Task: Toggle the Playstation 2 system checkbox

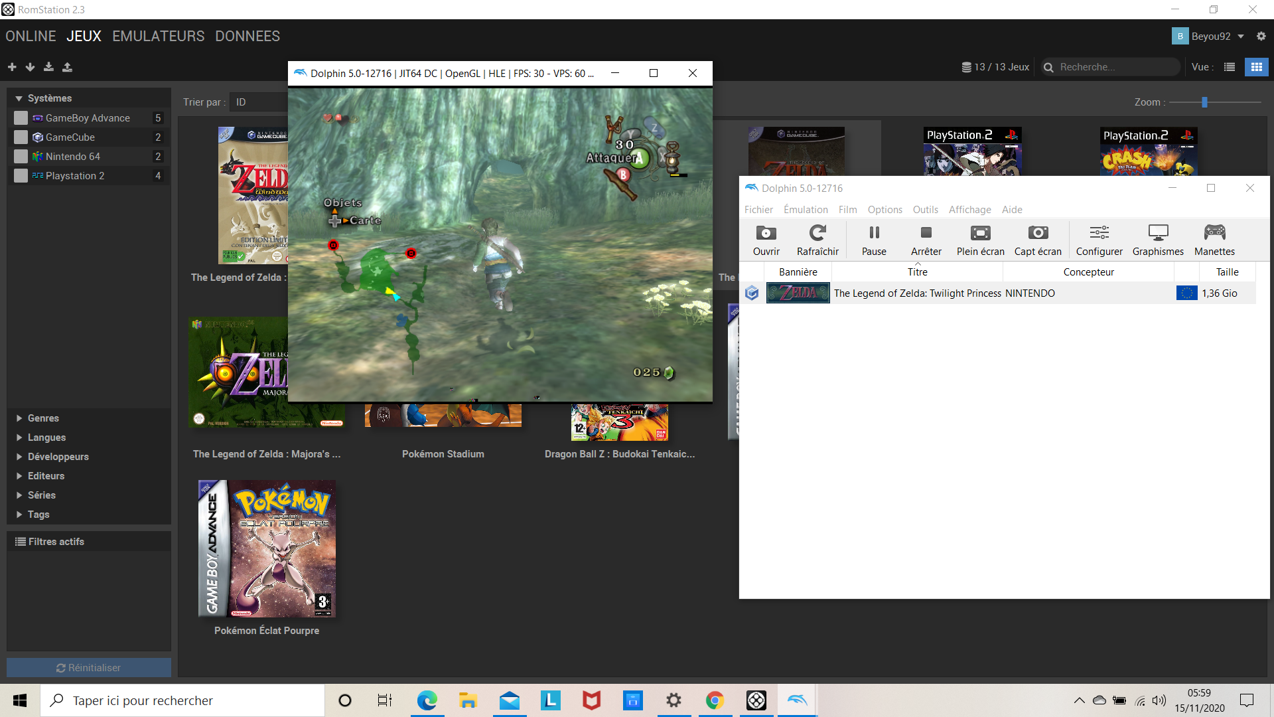Action: pyautogui.click(x=21, y=176)
